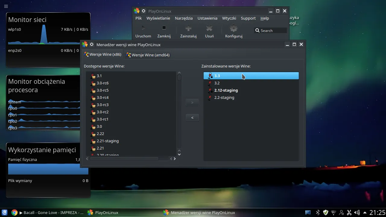This screenshot has width=386, height=217.
Task: Click the Usuń remove icon
Action: [209, 28]
